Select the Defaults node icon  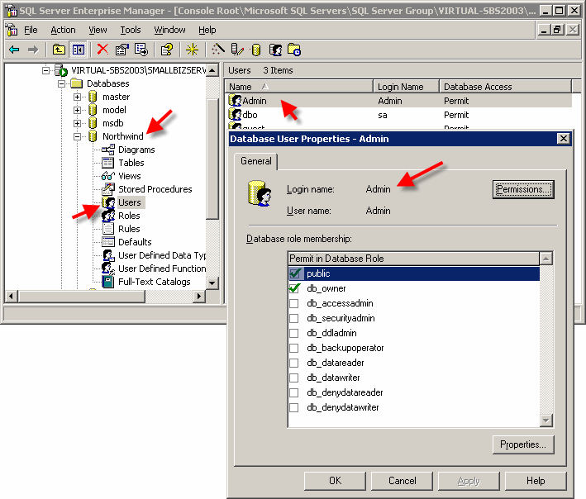(108, 242)
